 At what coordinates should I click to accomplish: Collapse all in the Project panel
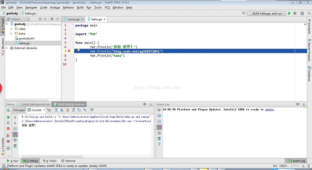click(x=45, y=19)
